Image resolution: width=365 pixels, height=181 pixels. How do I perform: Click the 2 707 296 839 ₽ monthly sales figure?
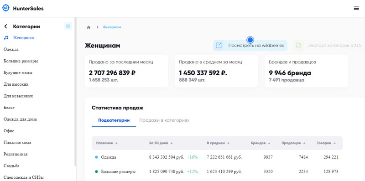click(112, 73)
